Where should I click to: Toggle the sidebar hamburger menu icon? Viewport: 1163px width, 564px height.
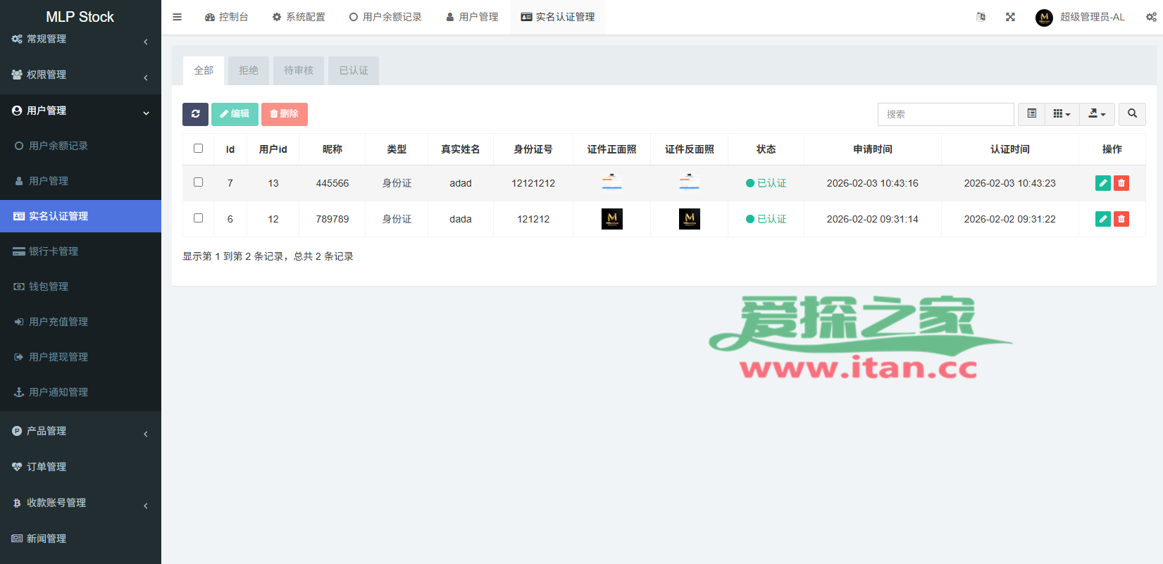(x=178, y=17)
